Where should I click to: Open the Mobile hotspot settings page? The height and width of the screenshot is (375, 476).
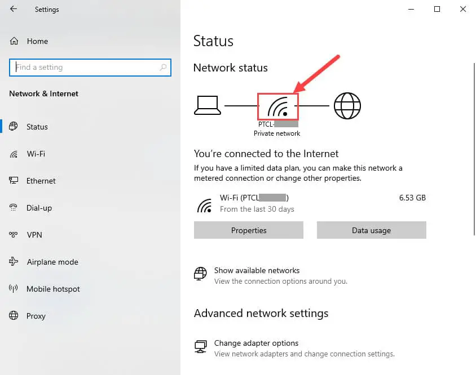coord(53,289)
